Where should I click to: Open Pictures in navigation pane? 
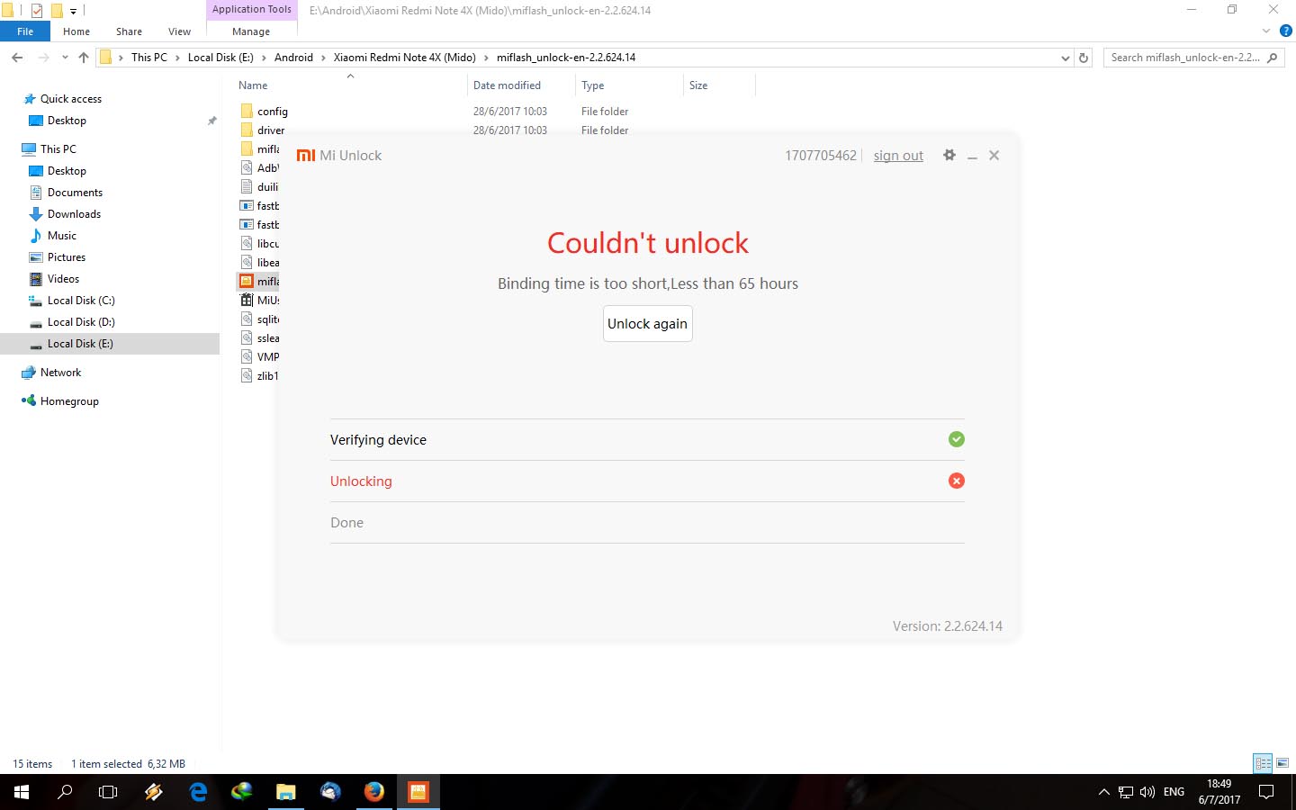pos(66,257)
